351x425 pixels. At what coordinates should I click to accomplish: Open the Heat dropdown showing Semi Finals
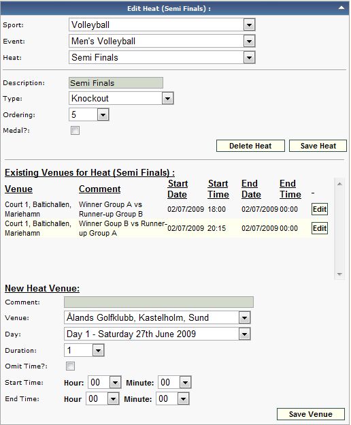[x=162, y=57]
